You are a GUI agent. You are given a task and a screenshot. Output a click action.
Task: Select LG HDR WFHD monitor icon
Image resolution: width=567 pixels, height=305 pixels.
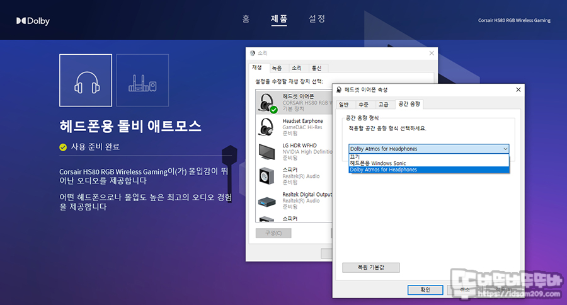[x=266, y=152]
